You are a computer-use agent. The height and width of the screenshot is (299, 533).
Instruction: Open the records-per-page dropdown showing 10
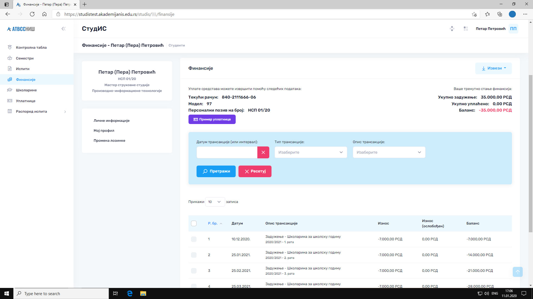click(x=215, y=202)
